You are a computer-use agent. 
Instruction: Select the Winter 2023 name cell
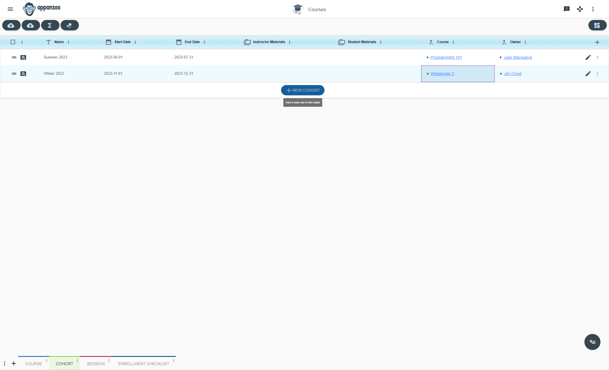point(54,74)
